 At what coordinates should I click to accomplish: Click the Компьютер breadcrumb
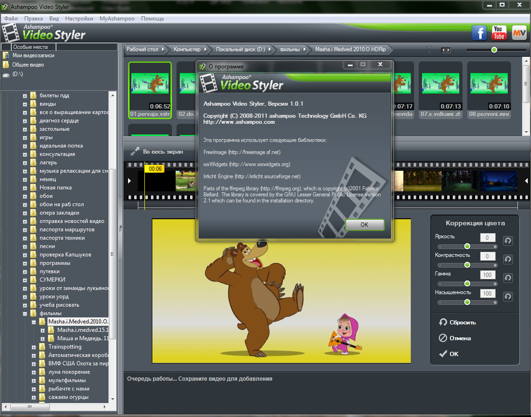point(189,49)
